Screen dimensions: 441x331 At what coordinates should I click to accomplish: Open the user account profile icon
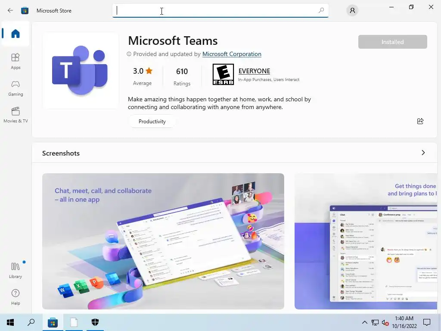(352, 10)
